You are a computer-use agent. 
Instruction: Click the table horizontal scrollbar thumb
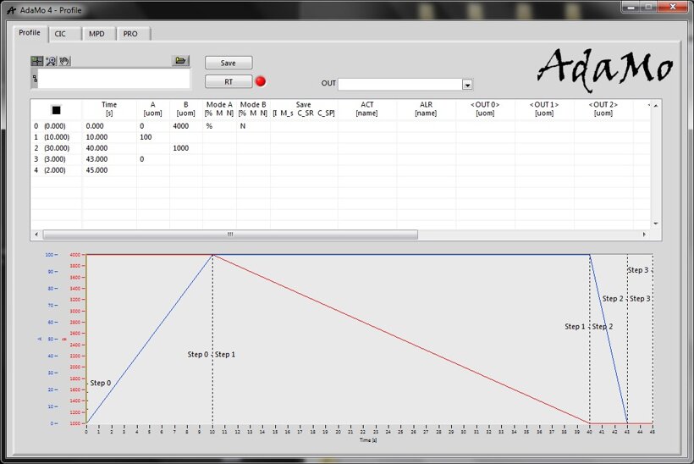[229, 235]
